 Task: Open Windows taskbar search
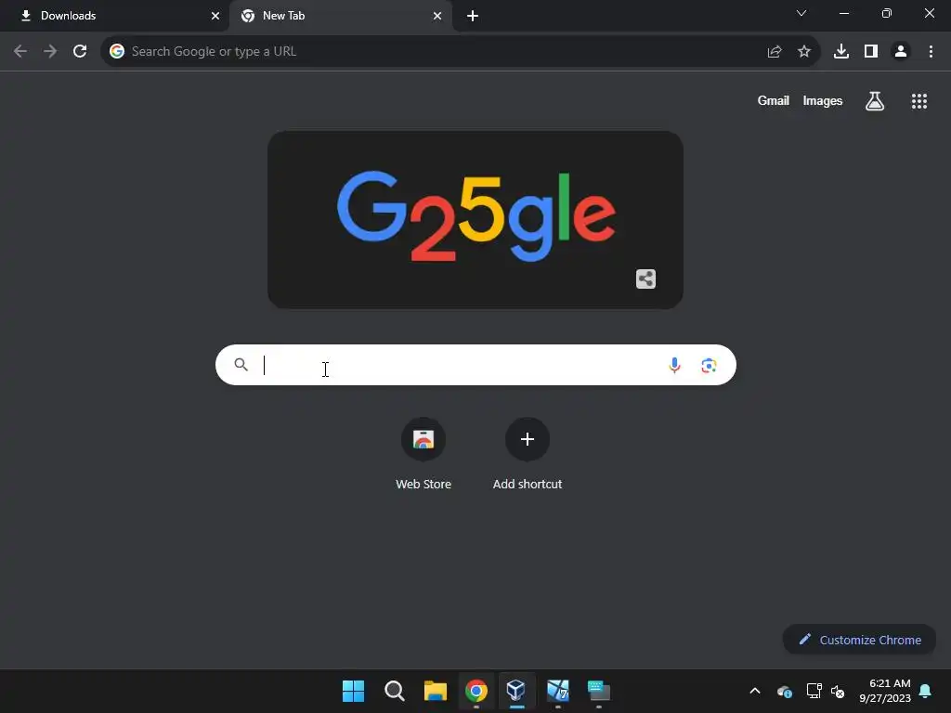click(x=394, y=691)
